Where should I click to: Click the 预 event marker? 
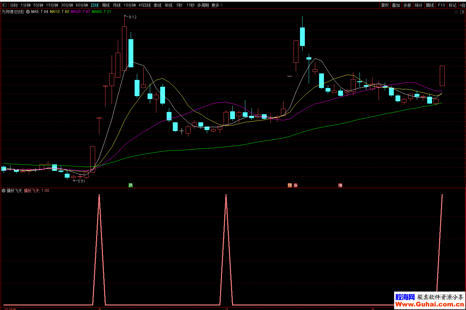tap(290, 185)
